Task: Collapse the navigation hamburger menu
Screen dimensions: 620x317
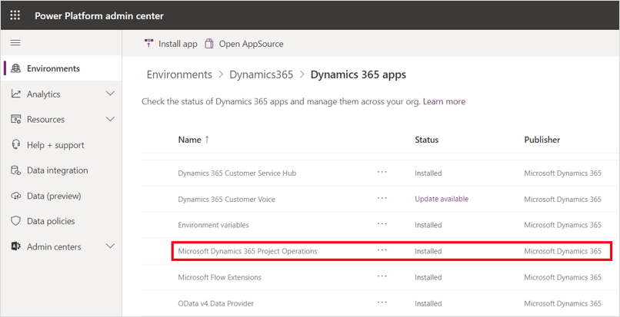Action: click(x=15, y=43)
